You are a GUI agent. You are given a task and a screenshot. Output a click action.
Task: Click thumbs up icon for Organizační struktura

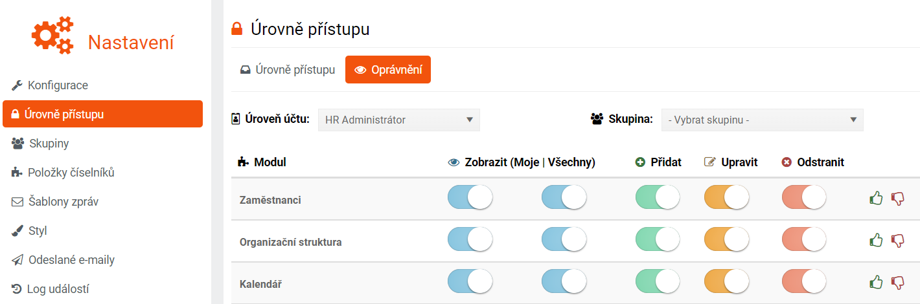pyautogui.click(x=876, y=241)
